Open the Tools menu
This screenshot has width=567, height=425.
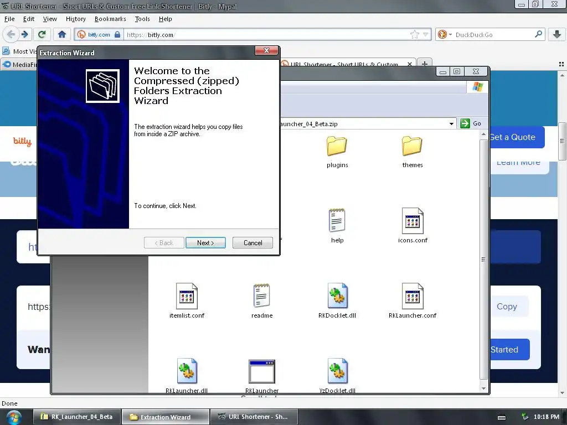coord(142,19)
